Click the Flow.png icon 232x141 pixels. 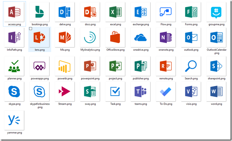click(x=166, y=12)
